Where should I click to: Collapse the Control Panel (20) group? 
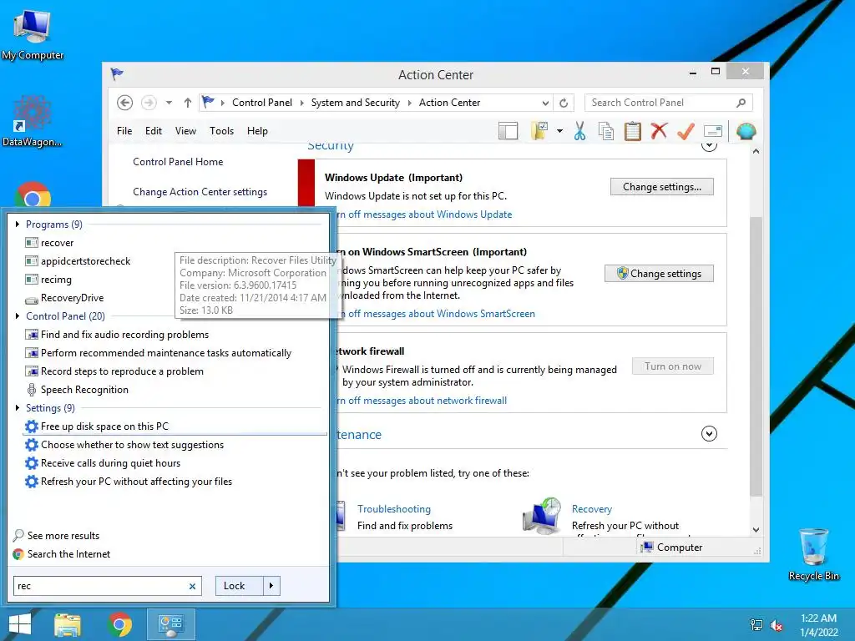tap(18, 316)
